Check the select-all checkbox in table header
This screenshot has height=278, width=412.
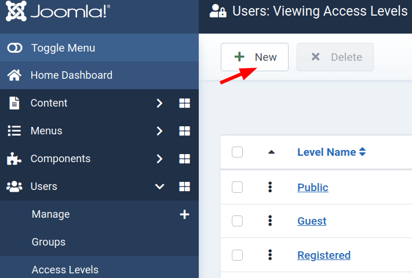(x=237, y=152)
